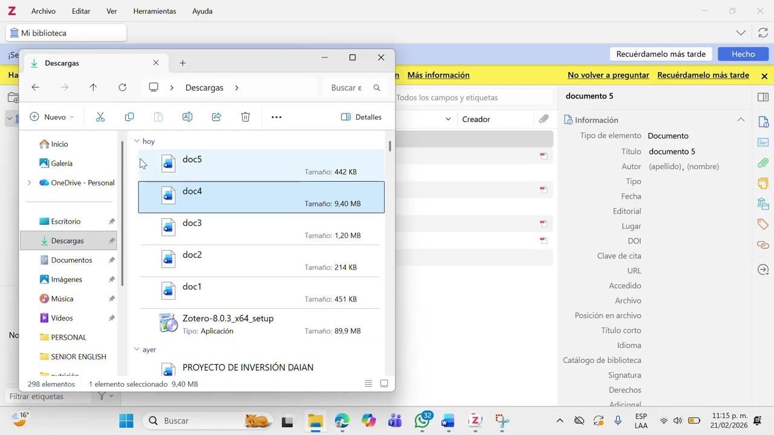Open the Ayuda menu in Zotero
774x435 pixels.
click(202, 11)
